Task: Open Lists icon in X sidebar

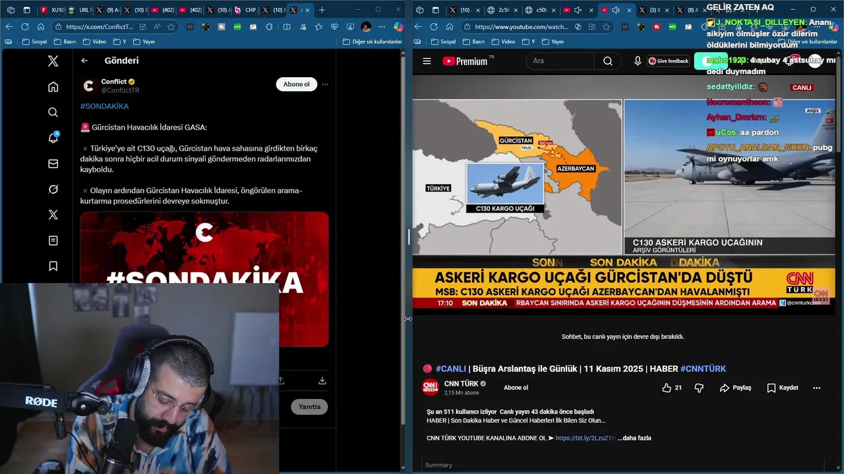Action: tap(53, 240)
